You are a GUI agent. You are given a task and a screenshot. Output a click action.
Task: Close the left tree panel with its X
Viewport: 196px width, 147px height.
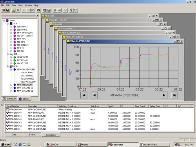pyautogui.click(x=38, y=15)
